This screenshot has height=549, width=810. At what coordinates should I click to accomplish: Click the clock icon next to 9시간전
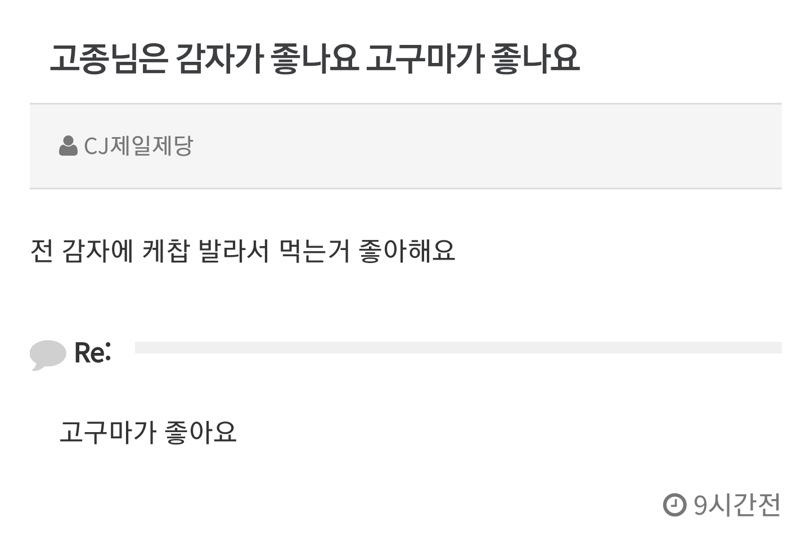click(x=674, y=505)
